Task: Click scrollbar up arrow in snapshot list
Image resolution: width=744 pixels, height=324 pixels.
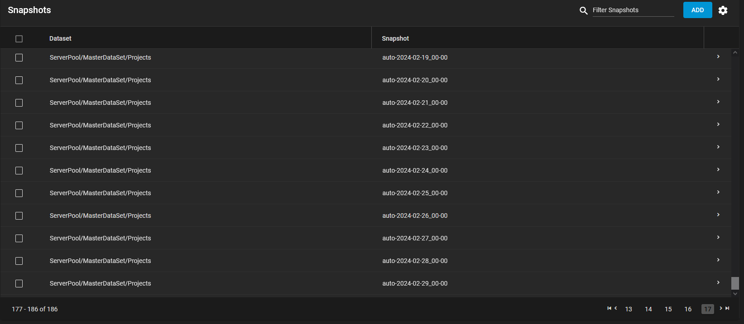Action: [735, 53]
